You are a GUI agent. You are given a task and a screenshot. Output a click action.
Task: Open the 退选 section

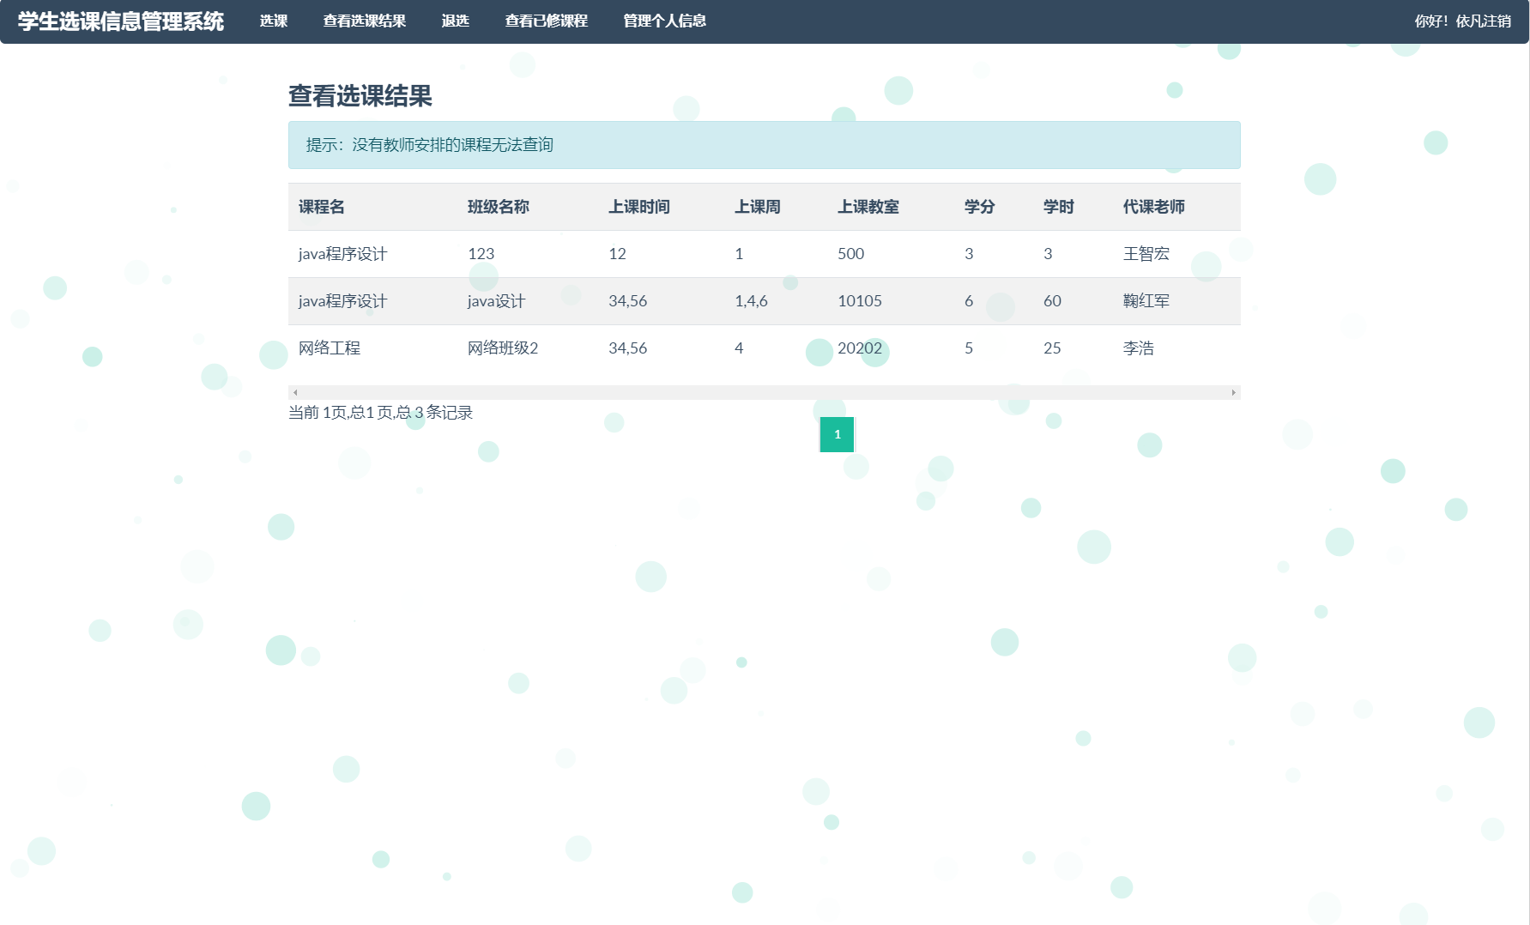pyautogui.click(x=455, y=21)
